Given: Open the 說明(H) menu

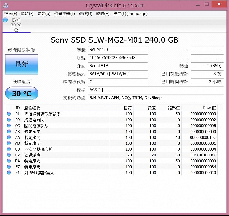Looking at the screenshot, I should pyautogui.click(x=103, y=14).
